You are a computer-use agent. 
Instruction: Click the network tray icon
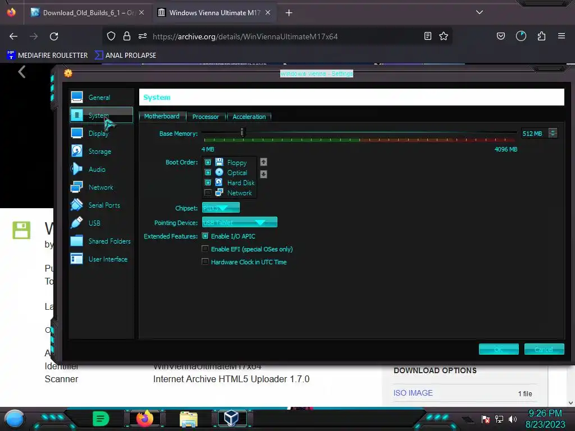click(499, 419)
